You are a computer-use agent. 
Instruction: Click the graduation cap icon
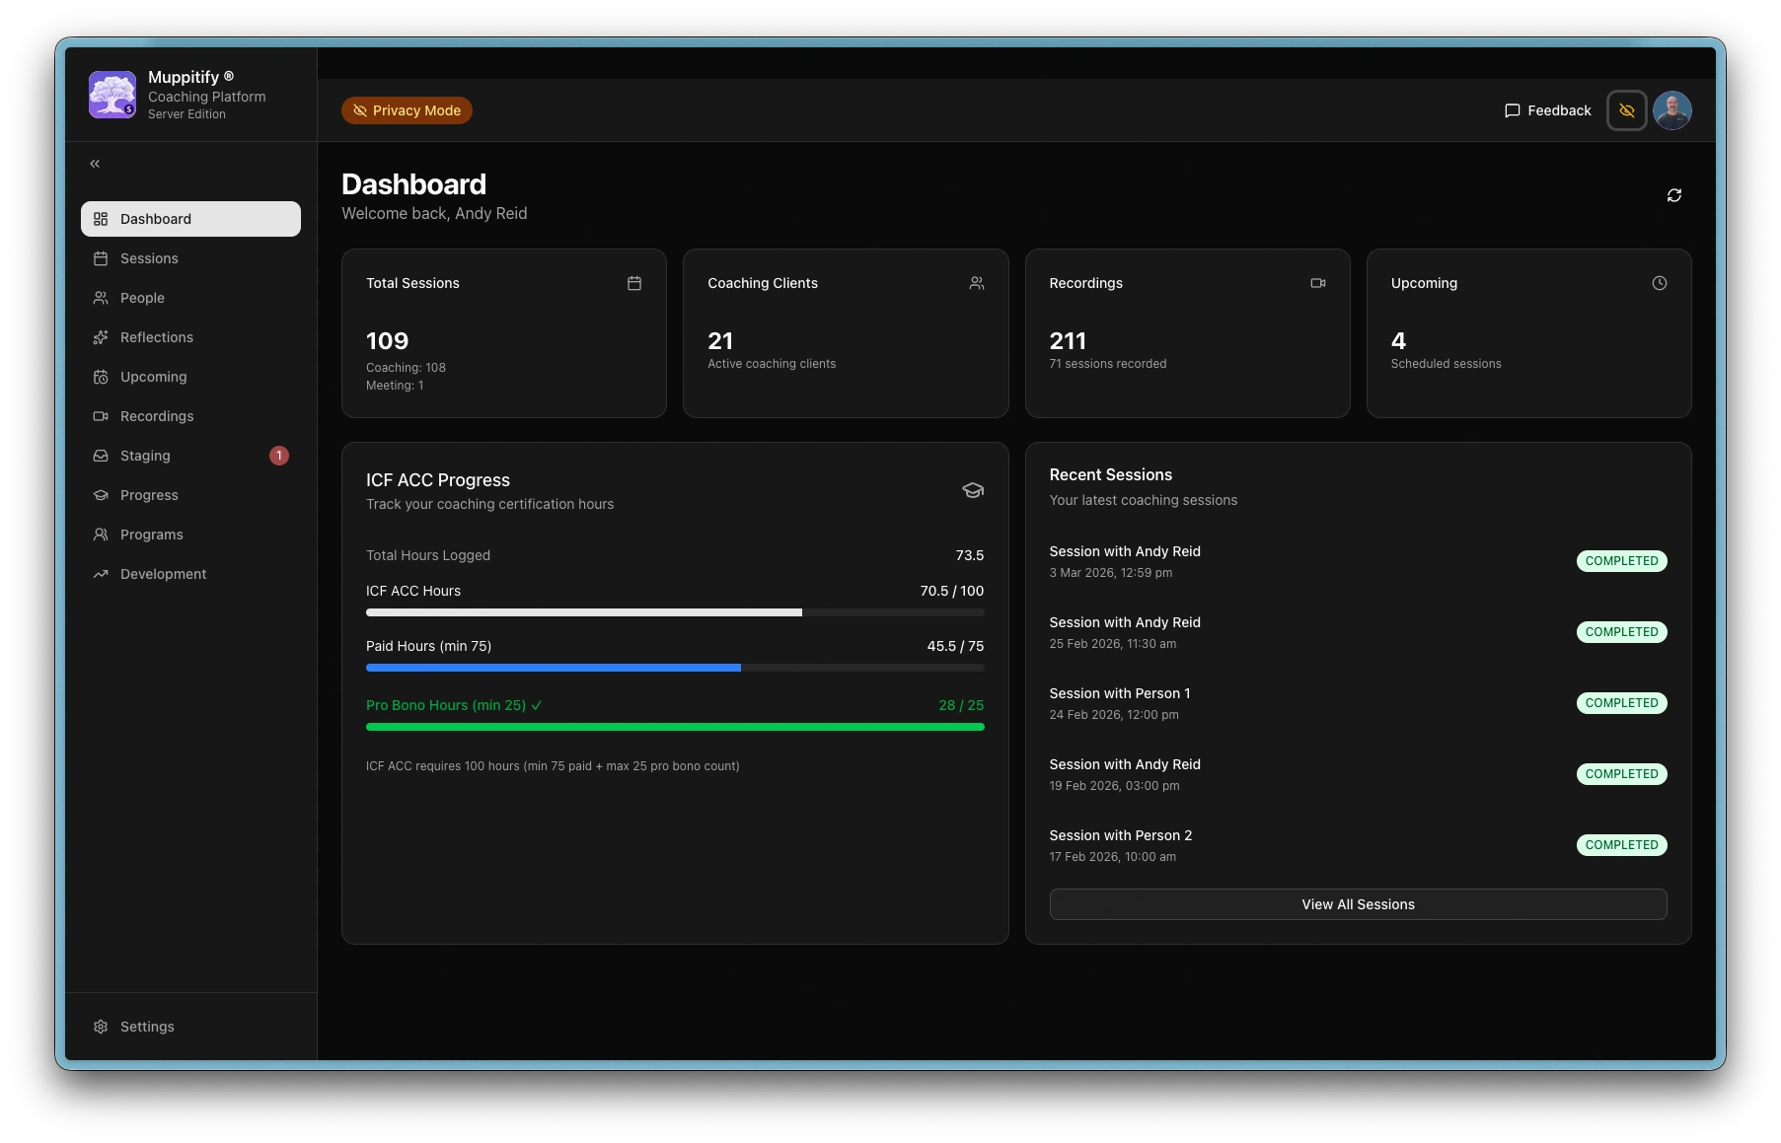[972, 490]
